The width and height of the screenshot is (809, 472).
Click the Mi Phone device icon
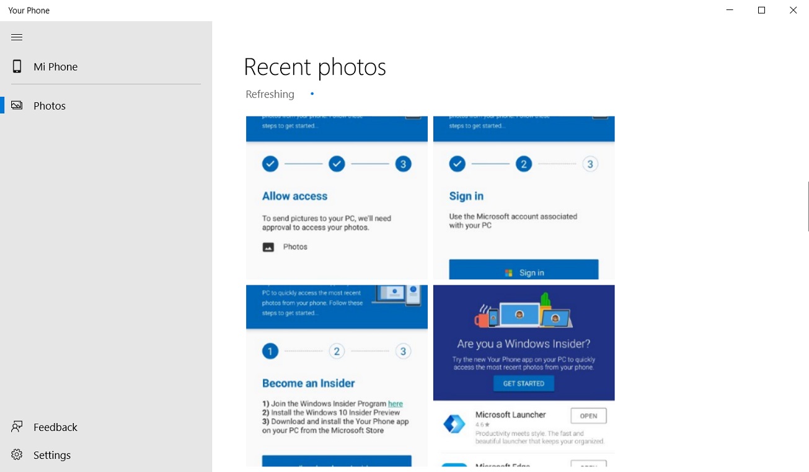click(x=17, y=66)
